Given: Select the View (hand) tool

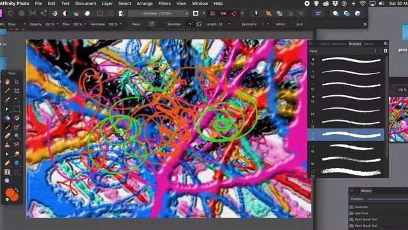Looking at the screenshot, I should pos(7,82).
